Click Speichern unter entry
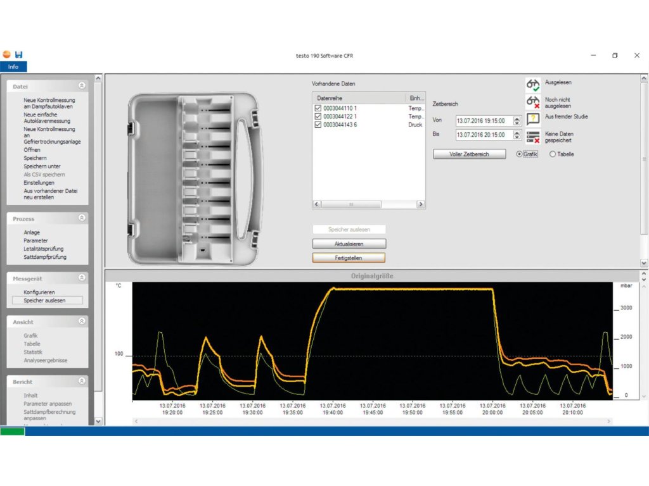Viewport: 649px width, 486px height. click(x=42, y=166)
